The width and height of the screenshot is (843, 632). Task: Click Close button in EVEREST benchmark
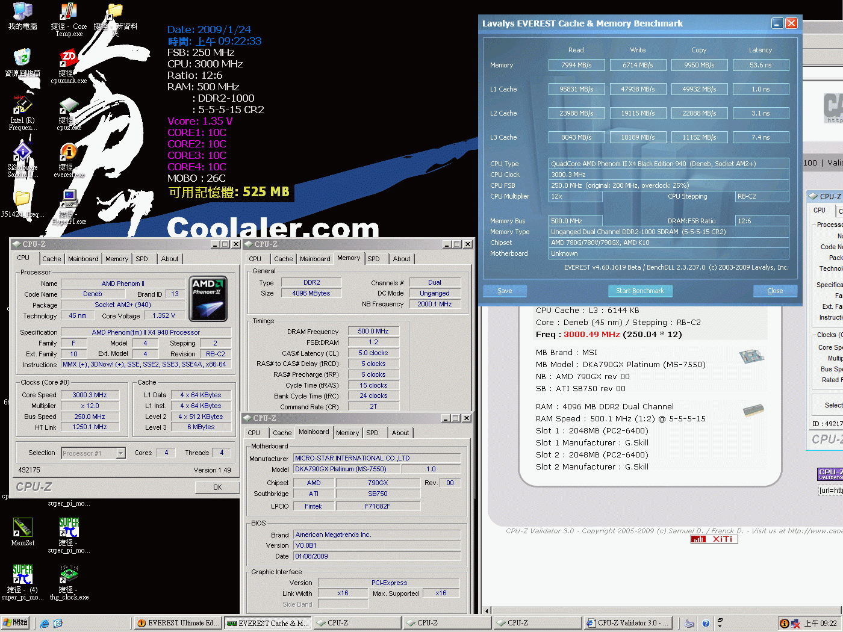coord(775,291)
